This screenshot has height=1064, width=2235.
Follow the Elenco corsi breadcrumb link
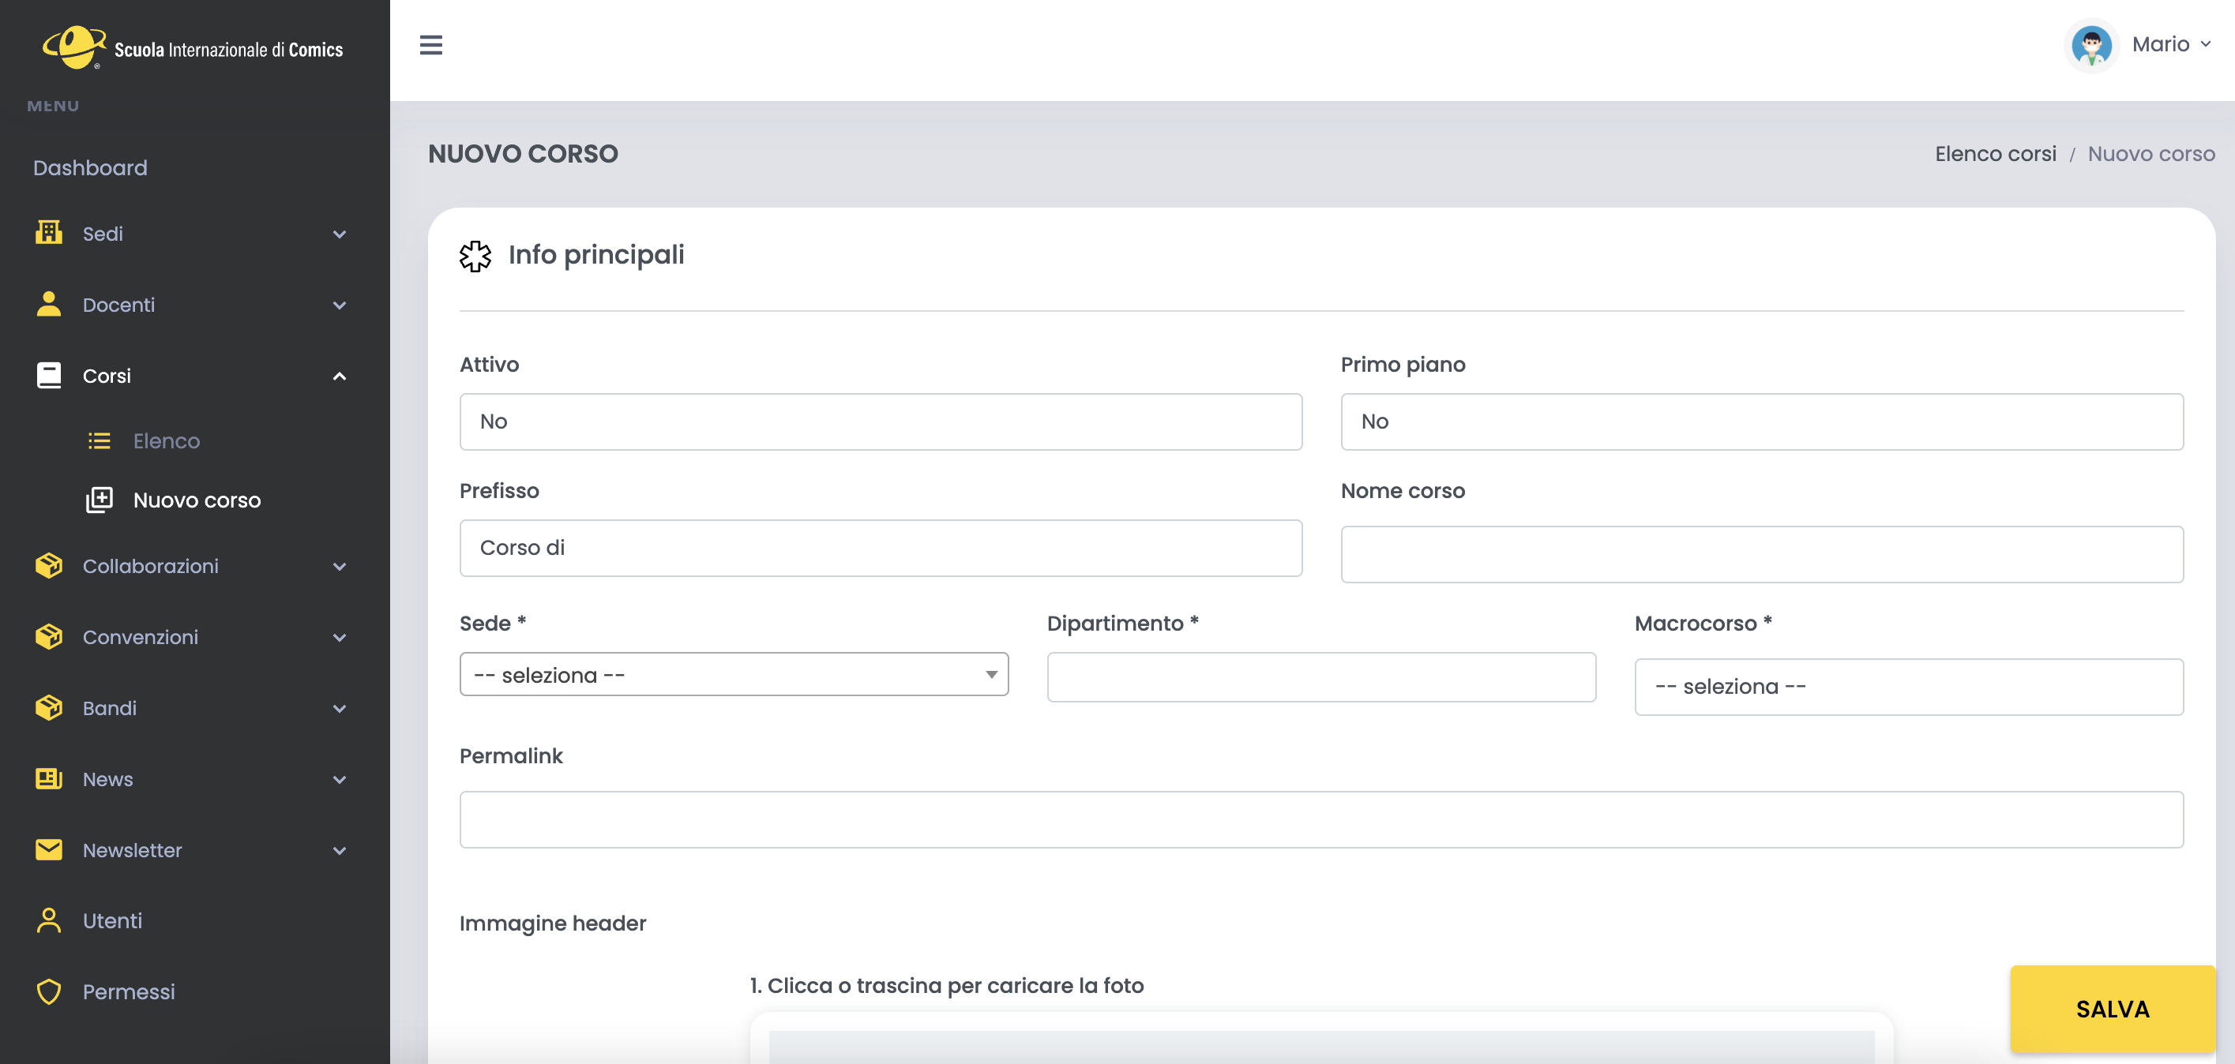[1996, 153]
